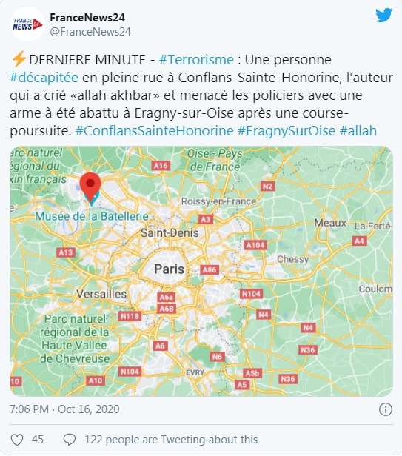Open the #EragnySurOise hashtag
The image size is (402, 456).
coord(287,131)
